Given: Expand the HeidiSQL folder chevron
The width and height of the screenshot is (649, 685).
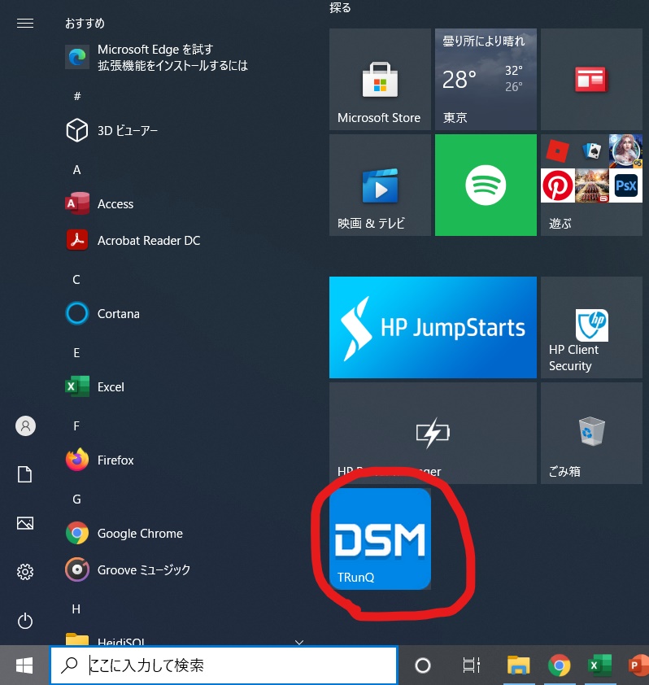Looking at the screenshot, I should coord(299,642).
